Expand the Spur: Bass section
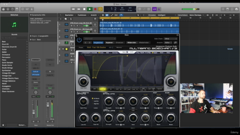The height and width of the screenshot is (135, 240). coord(31,40)
